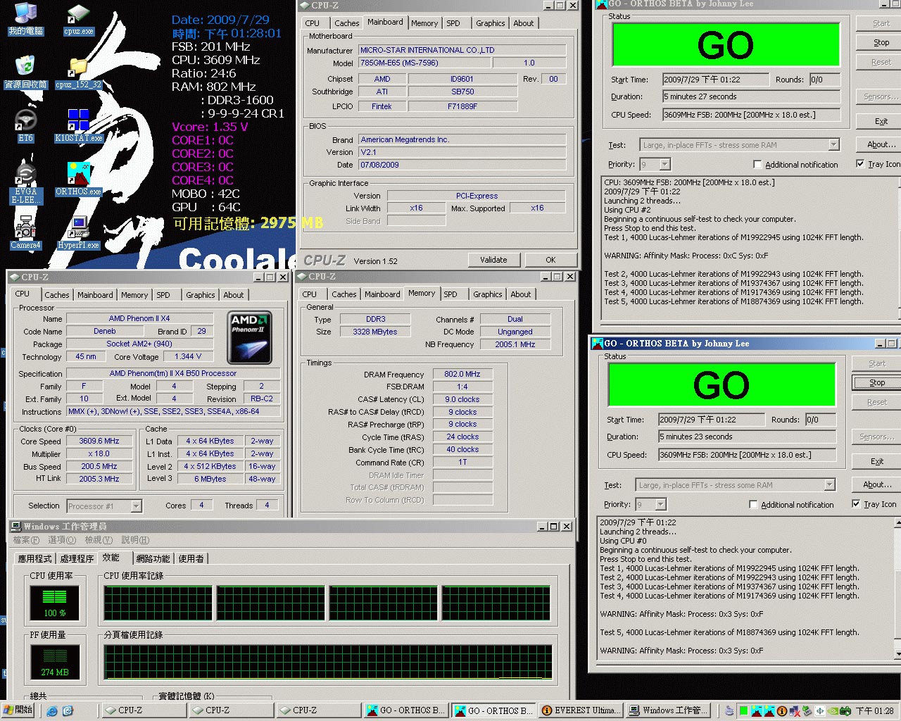901x721 pixels.
Task: Toggle Tray Icon checkbox in lower ORTHOS window
Action: click(856, 504)
